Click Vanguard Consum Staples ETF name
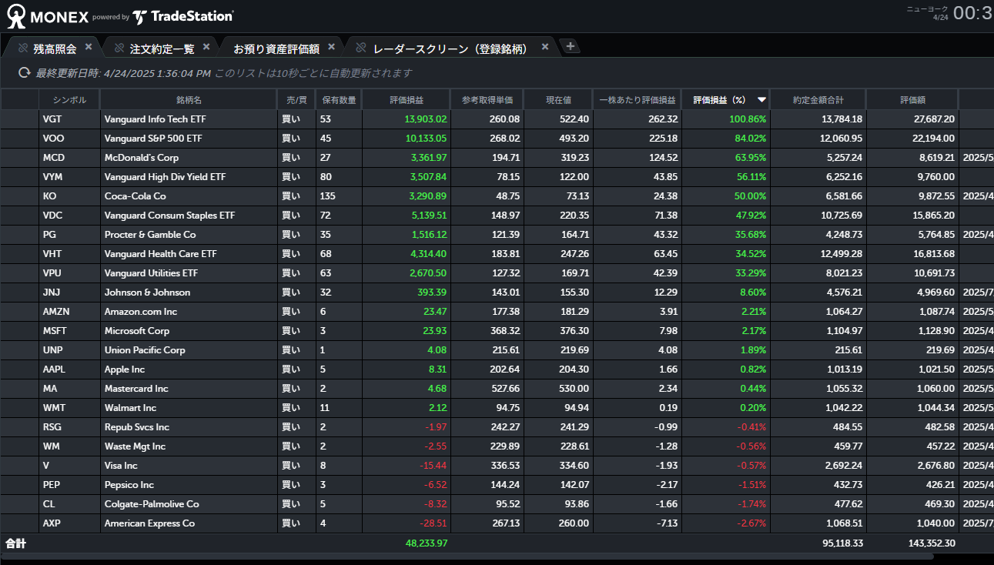Viewport: 994px width, 565px height. tap(189, 216)
